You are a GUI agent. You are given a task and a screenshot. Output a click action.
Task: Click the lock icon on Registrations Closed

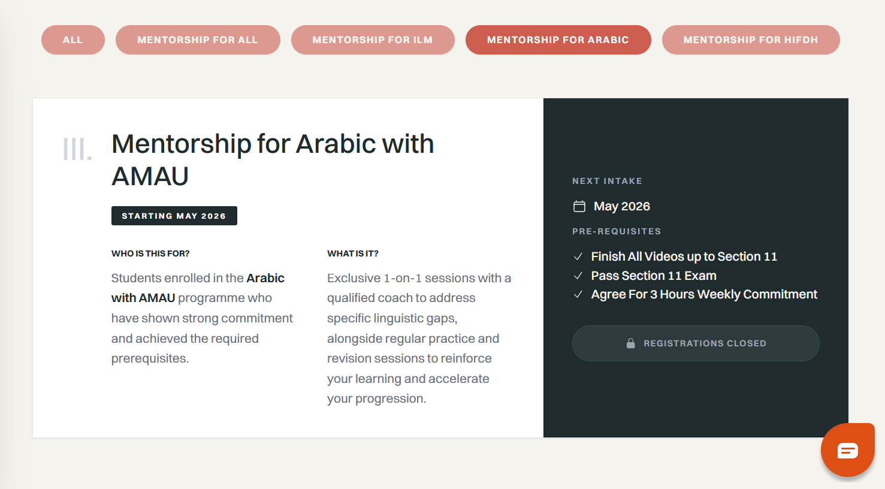coord(630,343)
